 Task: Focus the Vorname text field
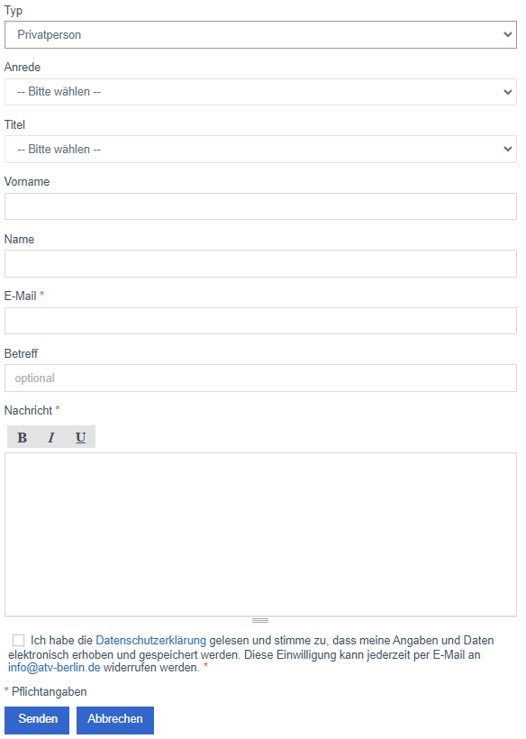coord(260,206)
